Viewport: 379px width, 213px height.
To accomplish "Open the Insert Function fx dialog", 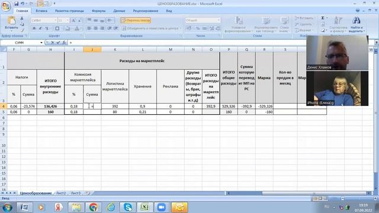I will click(x=64, y=43).
